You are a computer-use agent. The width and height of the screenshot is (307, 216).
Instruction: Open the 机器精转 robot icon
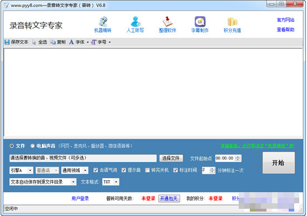[103, 21]
